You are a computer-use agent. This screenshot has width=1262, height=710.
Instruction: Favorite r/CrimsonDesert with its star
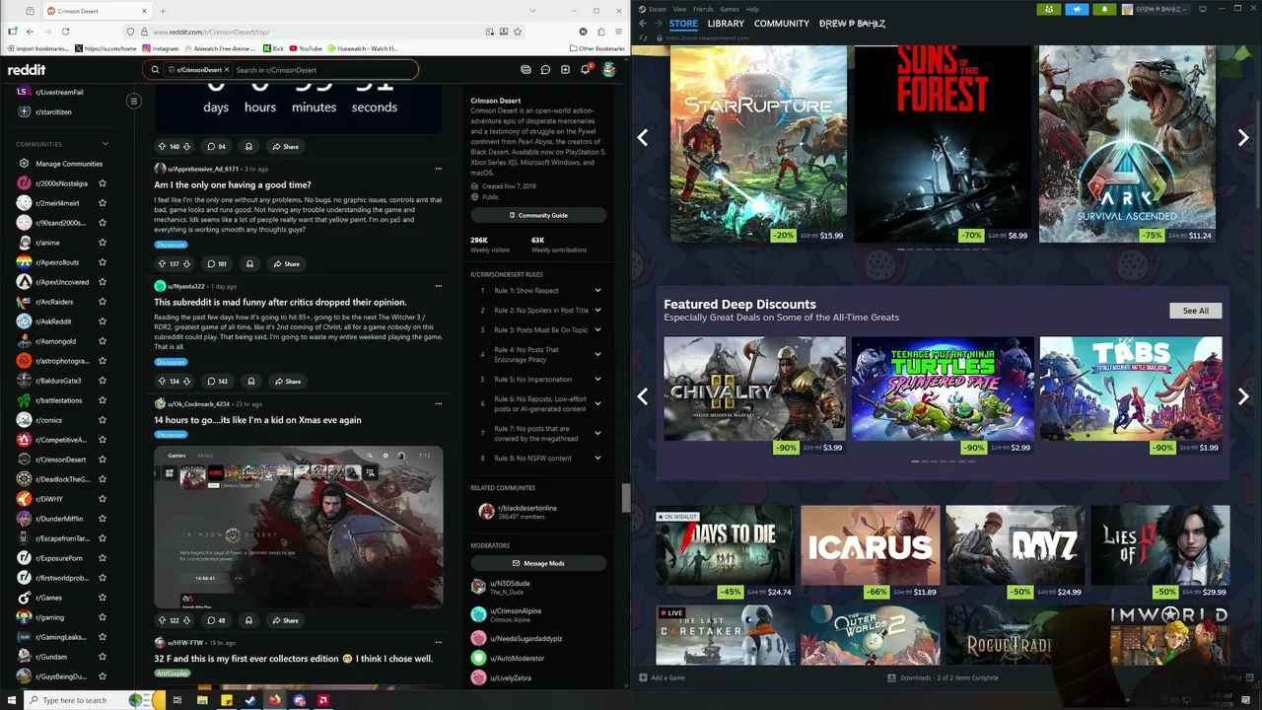click(x=103, y=460)
